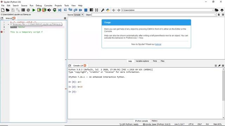The width and height of the screenshot is (225, 126).
Task: Clear console variables eraser icon
Action: (219, 65)
